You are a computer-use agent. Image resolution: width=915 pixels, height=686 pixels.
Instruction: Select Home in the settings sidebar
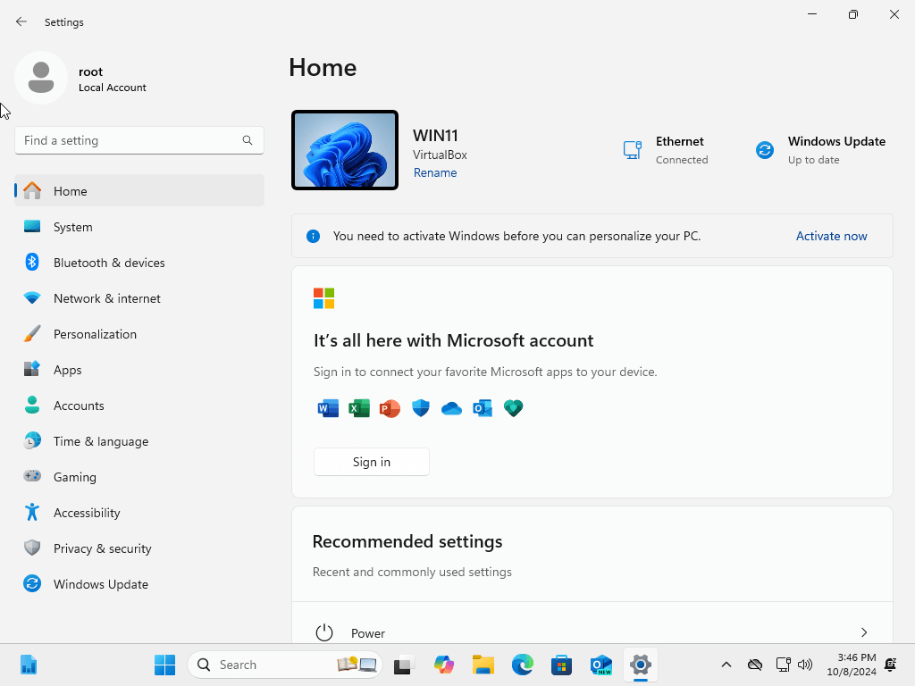[139, 191]
